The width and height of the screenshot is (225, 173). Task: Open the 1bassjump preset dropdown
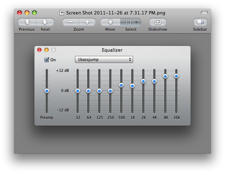point(104,59)
